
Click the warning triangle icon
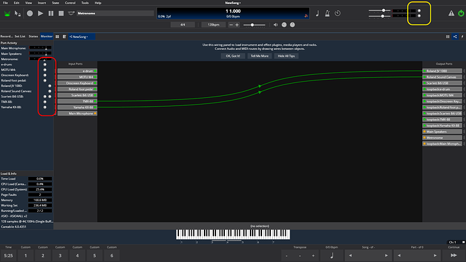pos(451,14)
